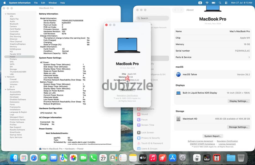The height and width of the screenshot is (165, 255).
Task: Collapse the Hardware section in sidebar
Action: [x=6, y=14]
